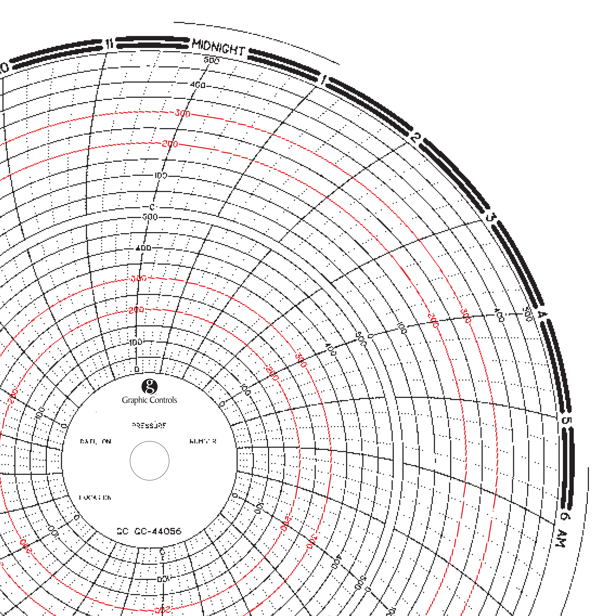This screenshot has height=616, width=616.
Task: Click the 'PRESSURE' label near chart center
Action: 149,425
